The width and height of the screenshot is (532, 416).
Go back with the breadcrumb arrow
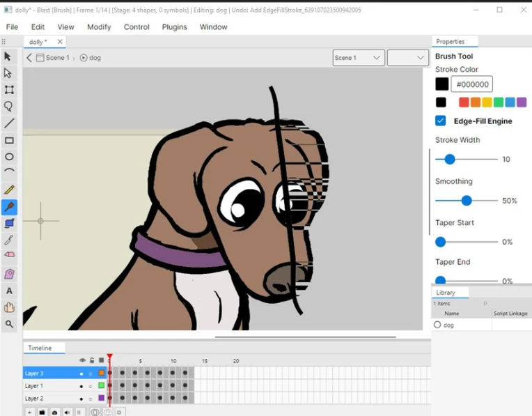coord(29,58)
